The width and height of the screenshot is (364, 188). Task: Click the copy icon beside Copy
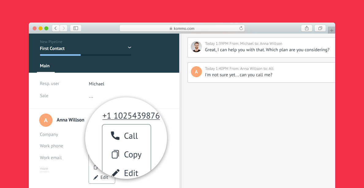pyautogui.click(x=116, y=154)
